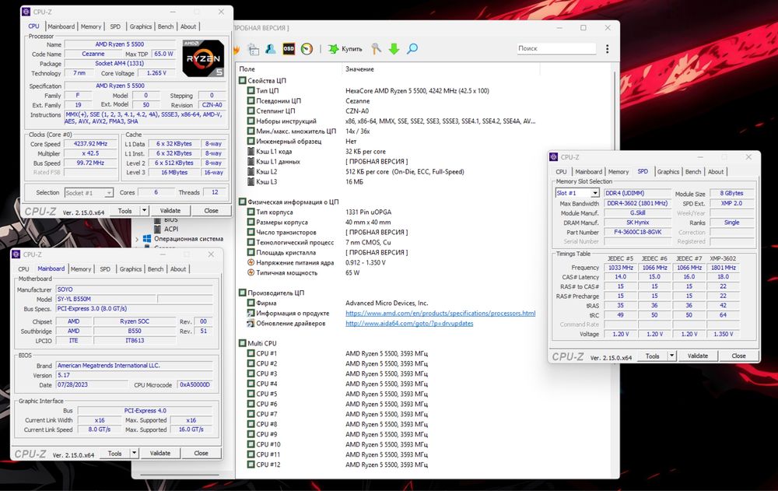778x491 pixels.
Task: Click Validate in the Mainboard CPU-Z window
Action: coord(159,454)
